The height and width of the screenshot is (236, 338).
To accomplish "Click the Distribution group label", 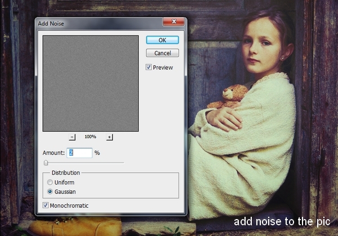I will 65,172.
